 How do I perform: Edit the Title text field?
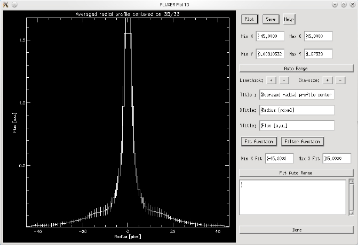click(297, 95)
